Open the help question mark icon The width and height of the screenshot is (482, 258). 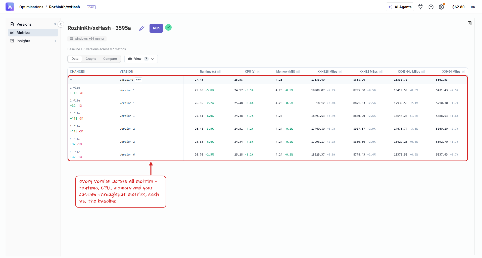[x=431, y=7]
